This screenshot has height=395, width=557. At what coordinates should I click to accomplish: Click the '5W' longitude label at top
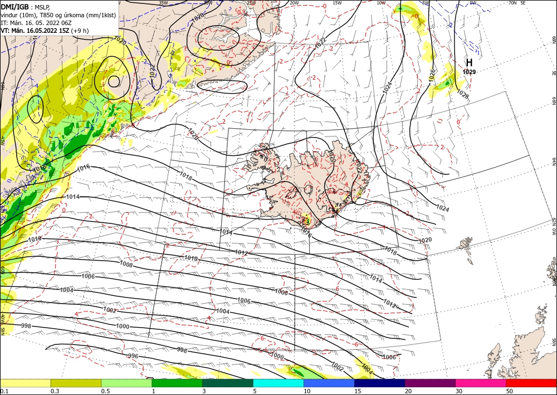point(426,3)
